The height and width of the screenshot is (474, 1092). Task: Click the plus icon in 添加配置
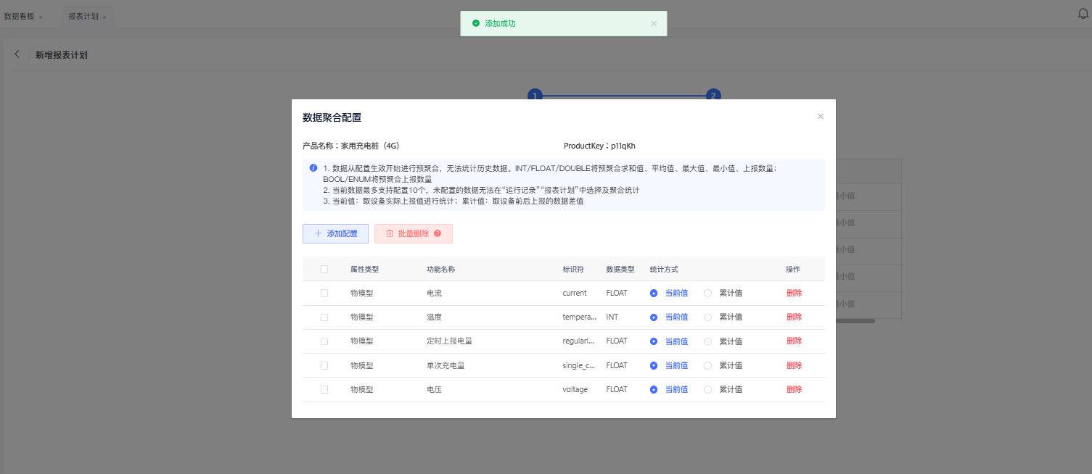tap(318, 233)
